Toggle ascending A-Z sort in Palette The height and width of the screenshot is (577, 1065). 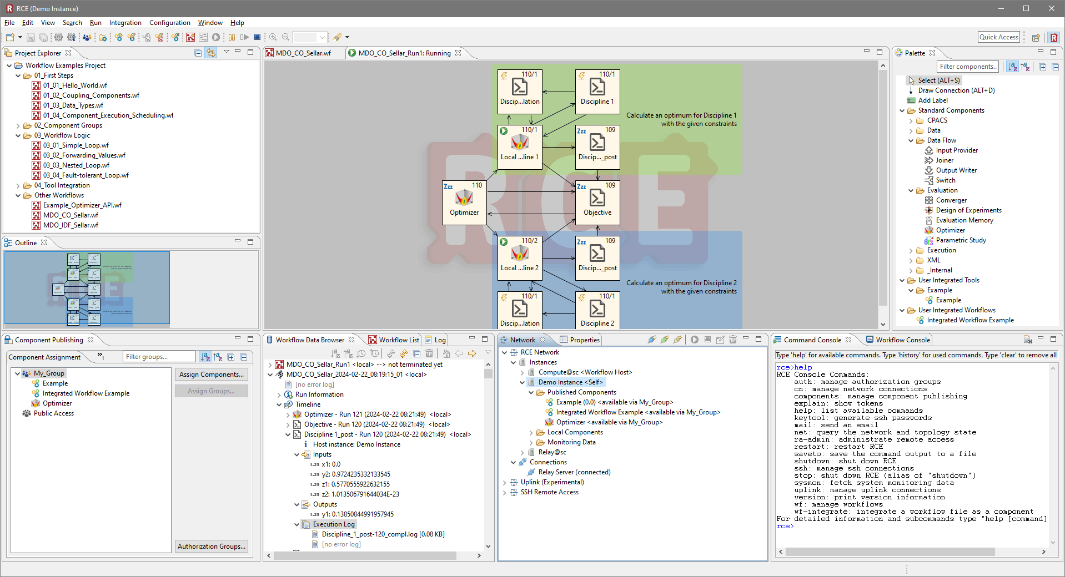pyautogui.click(x=1013, y=67)
